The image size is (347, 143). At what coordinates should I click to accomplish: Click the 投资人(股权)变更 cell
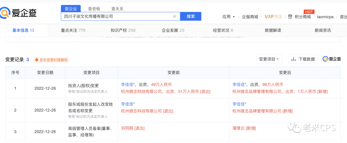[x=91, y=88]
